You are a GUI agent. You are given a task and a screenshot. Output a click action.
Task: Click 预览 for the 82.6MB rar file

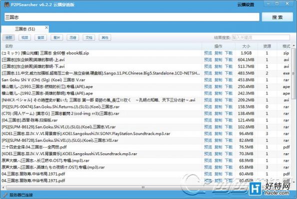pos(208,140)
